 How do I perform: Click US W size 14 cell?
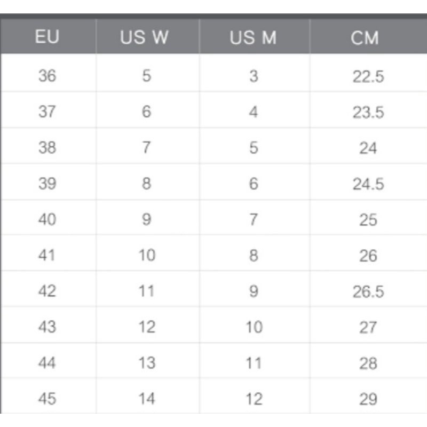coord(147,399)
